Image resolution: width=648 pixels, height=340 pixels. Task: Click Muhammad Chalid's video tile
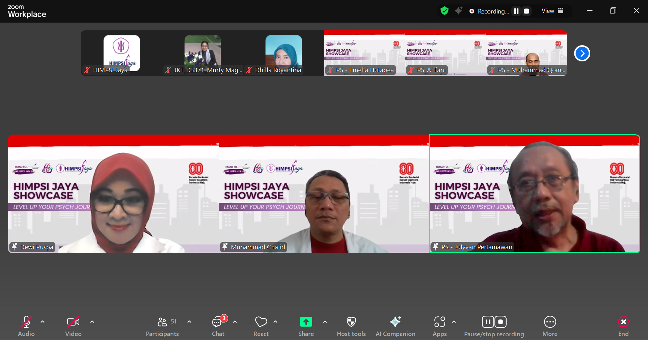point(324,194)
